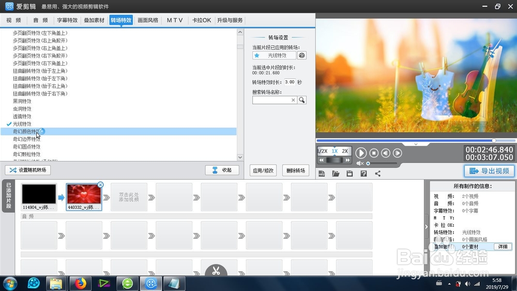The image size is (517, 291).
Task: Open the 卡拉OK tab
Action: click(x=202, y=20)
